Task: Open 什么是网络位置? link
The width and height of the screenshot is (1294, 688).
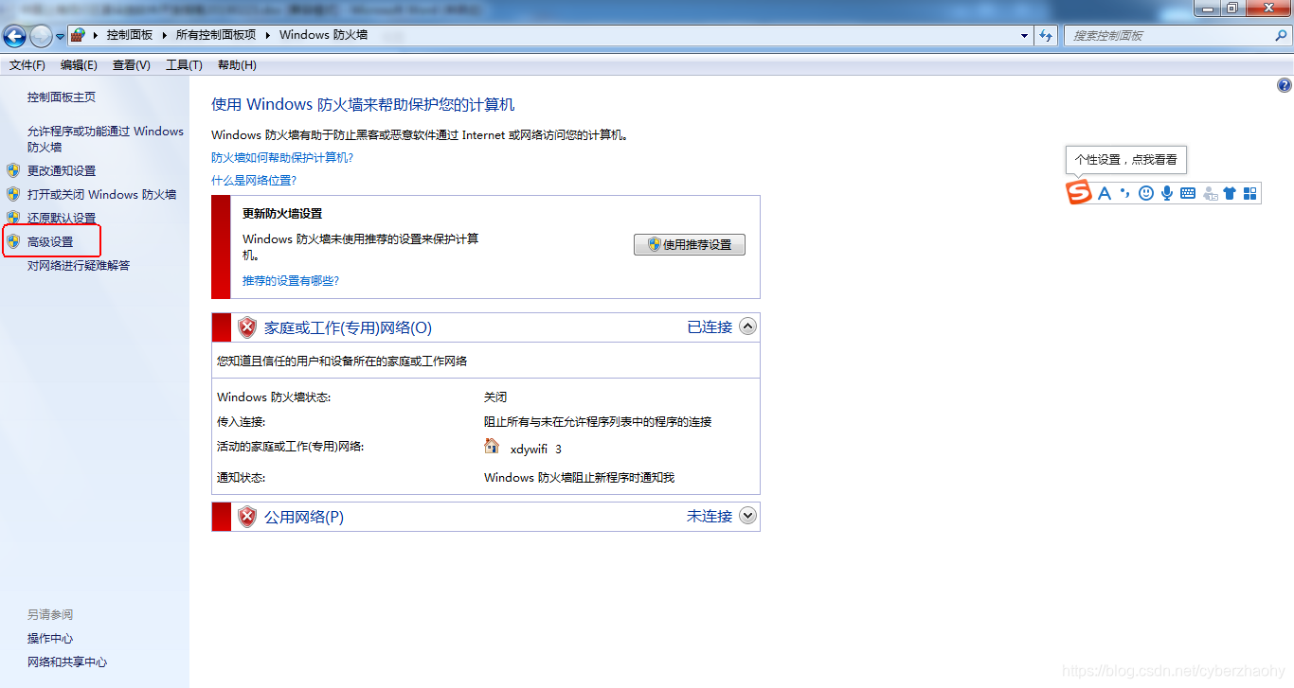Action: [254, 180]
